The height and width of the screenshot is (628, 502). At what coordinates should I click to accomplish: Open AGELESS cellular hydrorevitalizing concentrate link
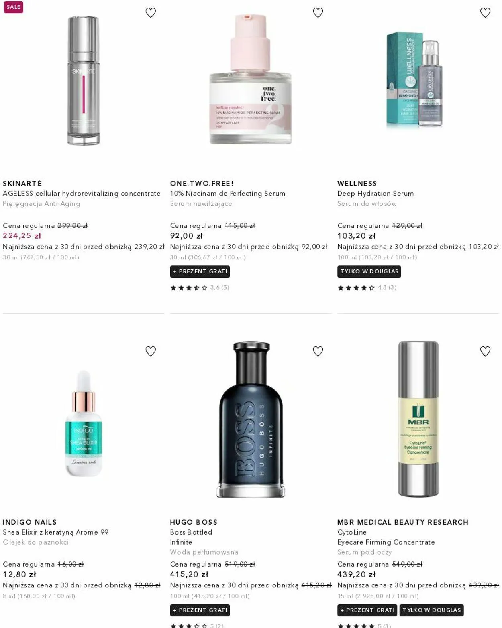[82, 194]
